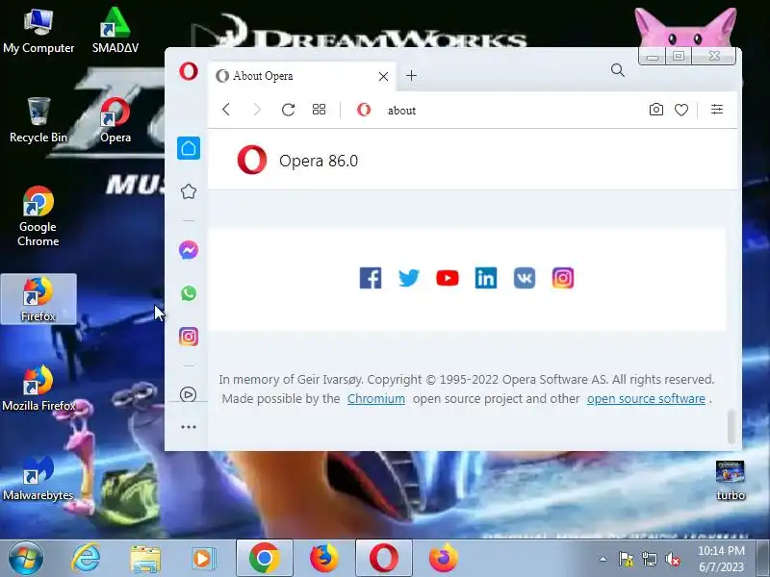The height and width of the screenshot is (577, 770).
Task: Visit Opera's LinkedIn page icon
Action: pos(486,278)
